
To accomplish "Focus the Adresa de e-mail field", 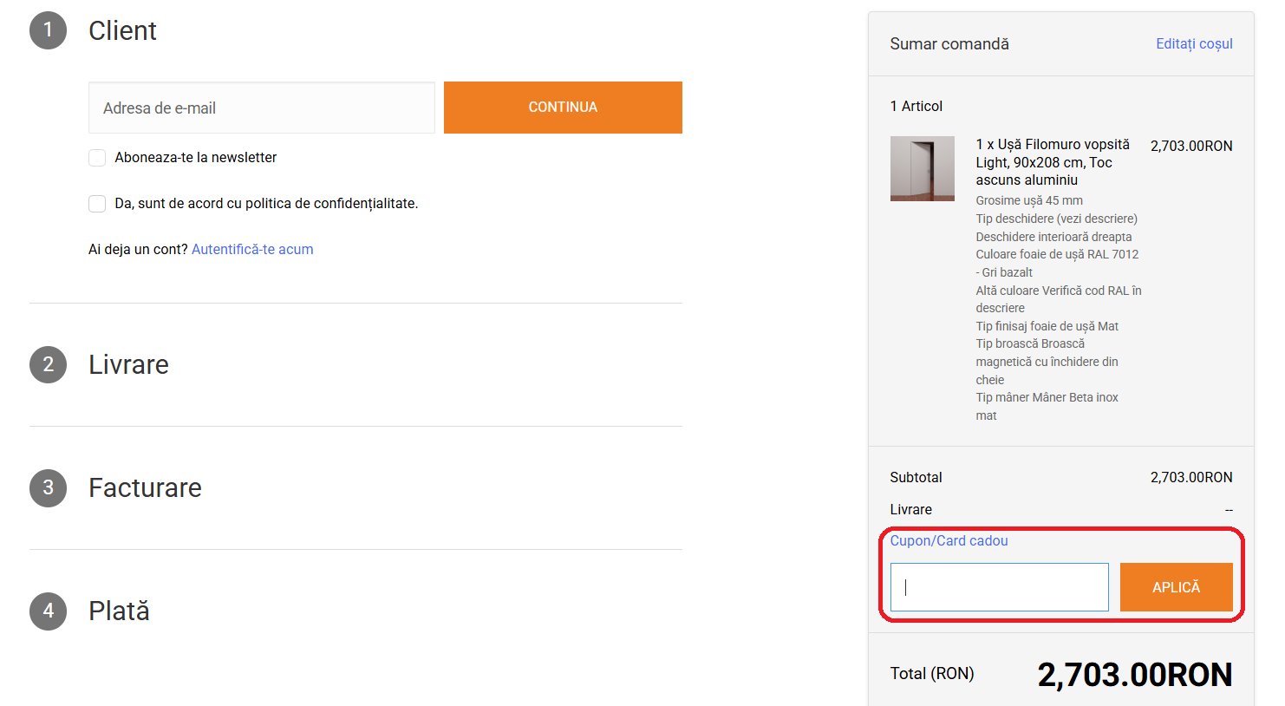I will point(261,108).
